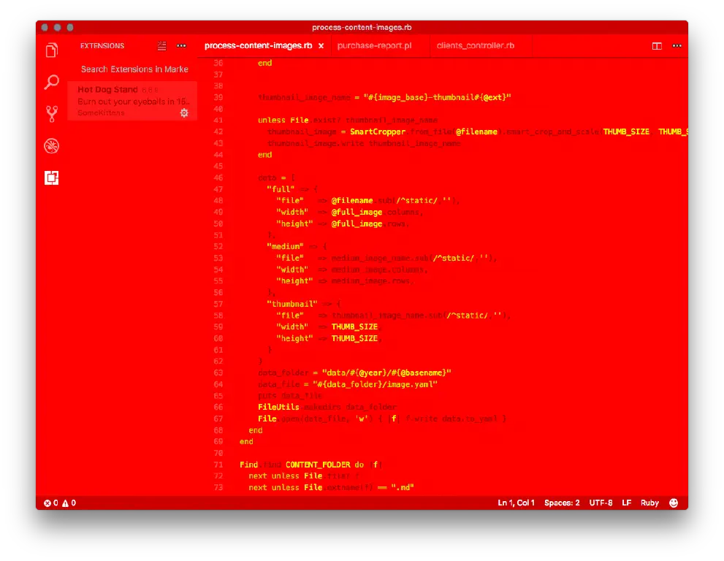Show warnings count in status bar
The image size is (724, 561).
point(69,503)
